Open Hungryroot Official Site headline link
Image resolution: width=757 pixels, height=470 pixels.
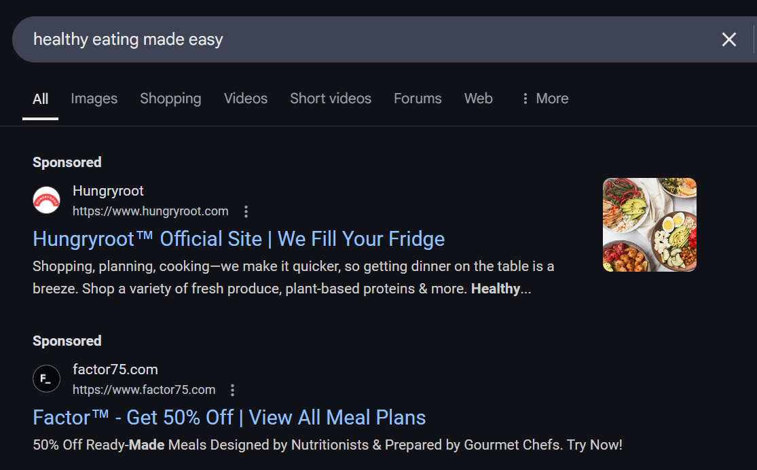click(x=238, y=239)
